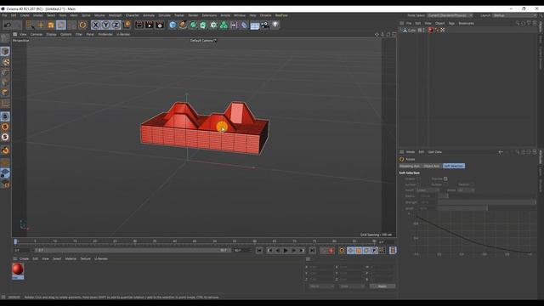Activate the highlighted Rotate tool
Screen dimensions: 544x306
tap(61, 25)
